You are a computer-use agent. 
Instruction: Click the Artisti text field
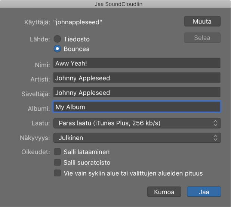click(137, 78)
